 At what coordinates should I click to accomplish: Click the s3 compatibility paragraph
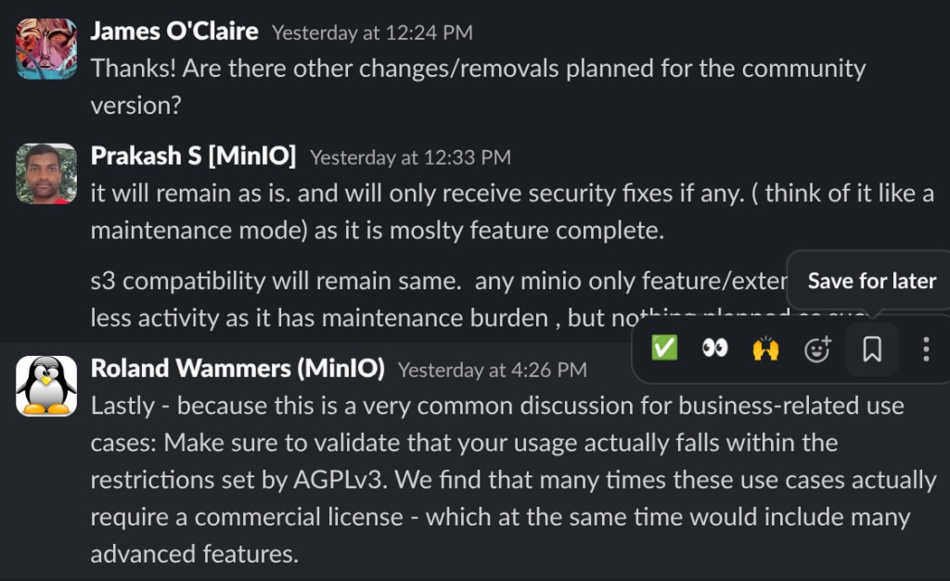pos(439,299)
